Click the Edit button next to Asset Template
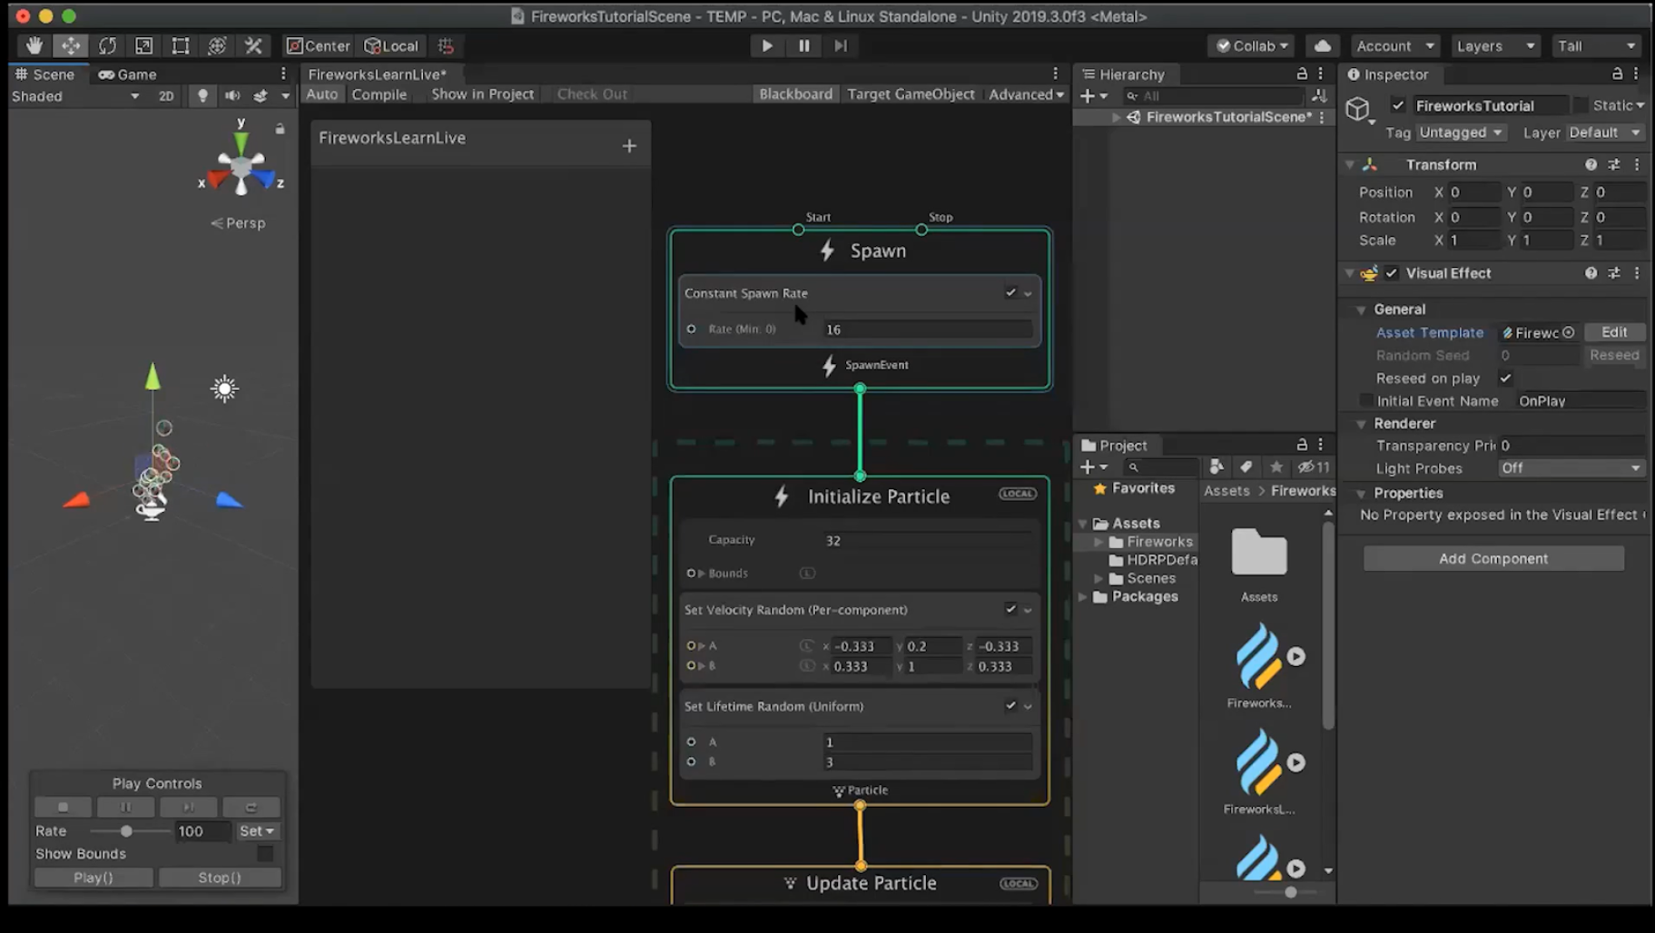This screenshot has height=933, width=1655. [x=1615, y=332]
